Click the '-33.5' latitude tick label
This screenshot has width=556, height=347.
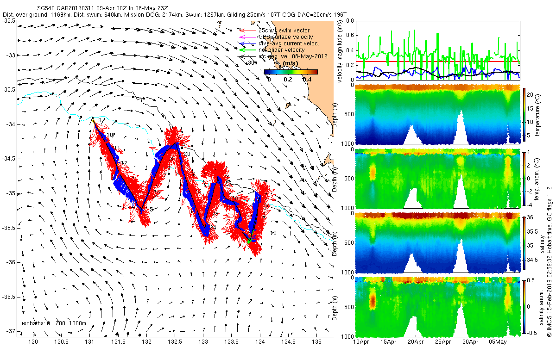[8, 90]
